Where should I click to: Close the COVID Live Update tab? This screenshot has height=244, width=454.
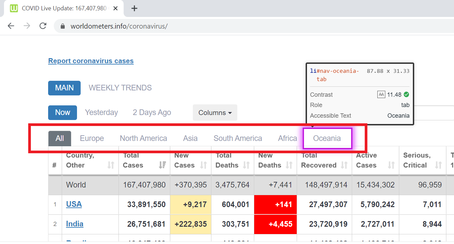point(115,8)
